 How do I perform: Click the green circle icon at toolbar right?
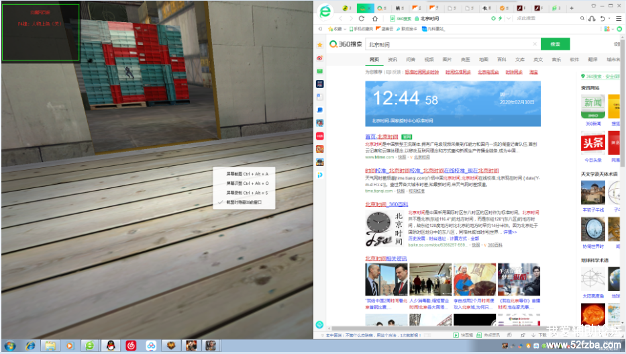(619, 29)
